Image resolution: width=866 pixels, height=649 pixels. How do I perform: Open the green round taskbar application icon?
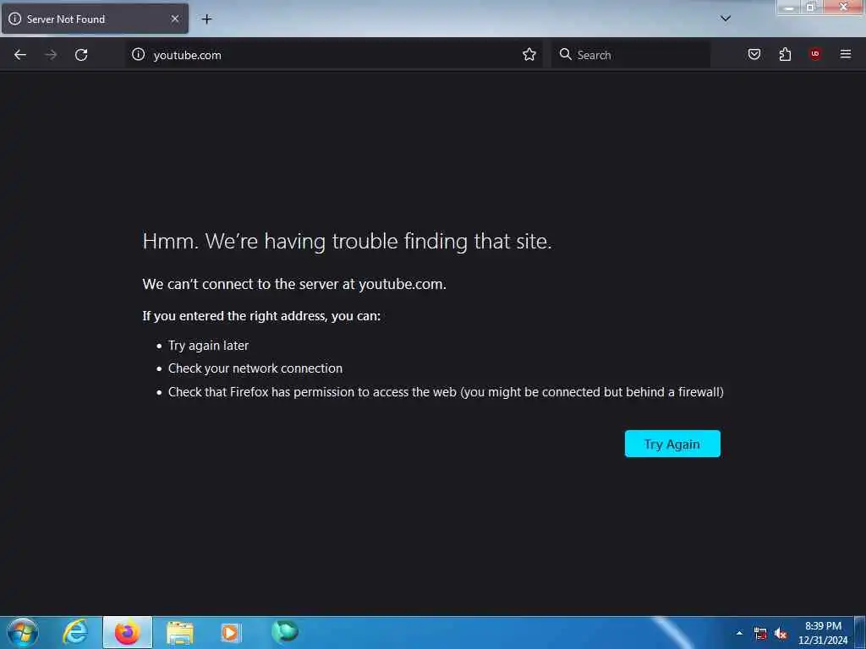point(285,631)
